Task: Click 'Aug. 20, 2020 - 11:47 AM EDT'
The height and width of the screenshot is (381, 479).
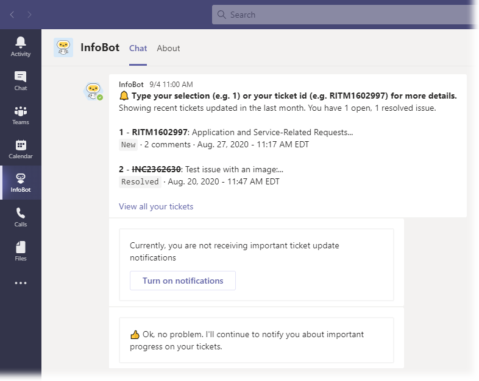Action: 224,182
